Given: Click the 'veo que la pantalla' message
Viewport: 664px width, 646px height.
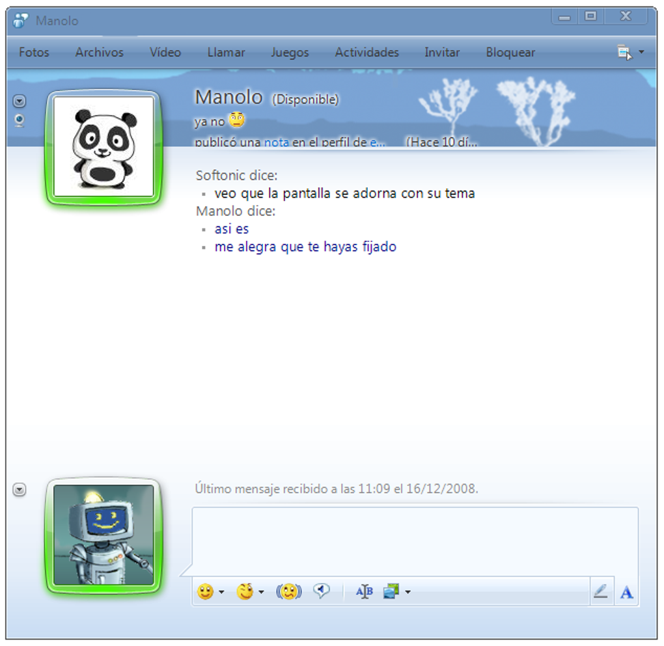Looking at the screenshot, I should tap(344, 193).
